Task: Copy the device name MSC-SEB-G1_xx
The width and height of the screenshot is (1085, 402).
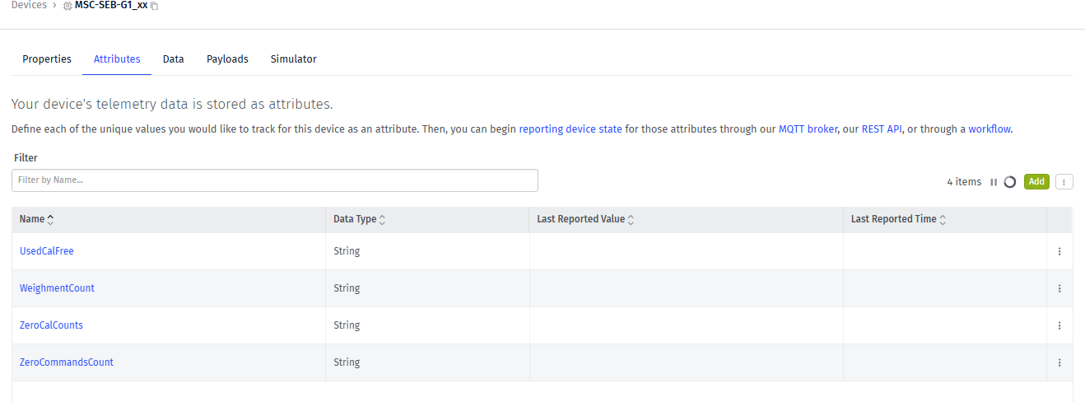Action: pyautogui.click(x=155, y=6)
